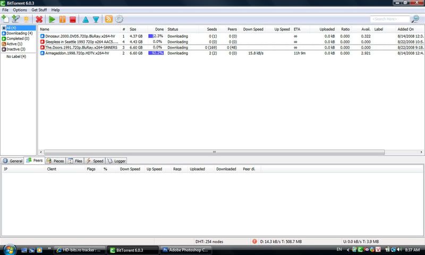Click the Dinosaur 2.3% progress bar
This screenshot has height=255, width=425.
156,36
